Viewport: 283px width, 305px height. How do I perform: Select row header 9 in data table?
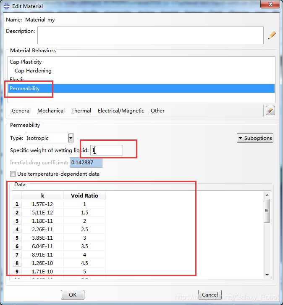click(x=17, y=271)
